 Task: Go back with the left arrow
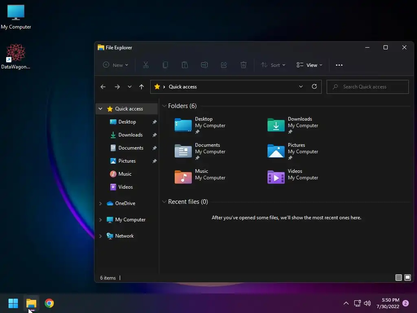pyautogui.click(x=103, y=87)
